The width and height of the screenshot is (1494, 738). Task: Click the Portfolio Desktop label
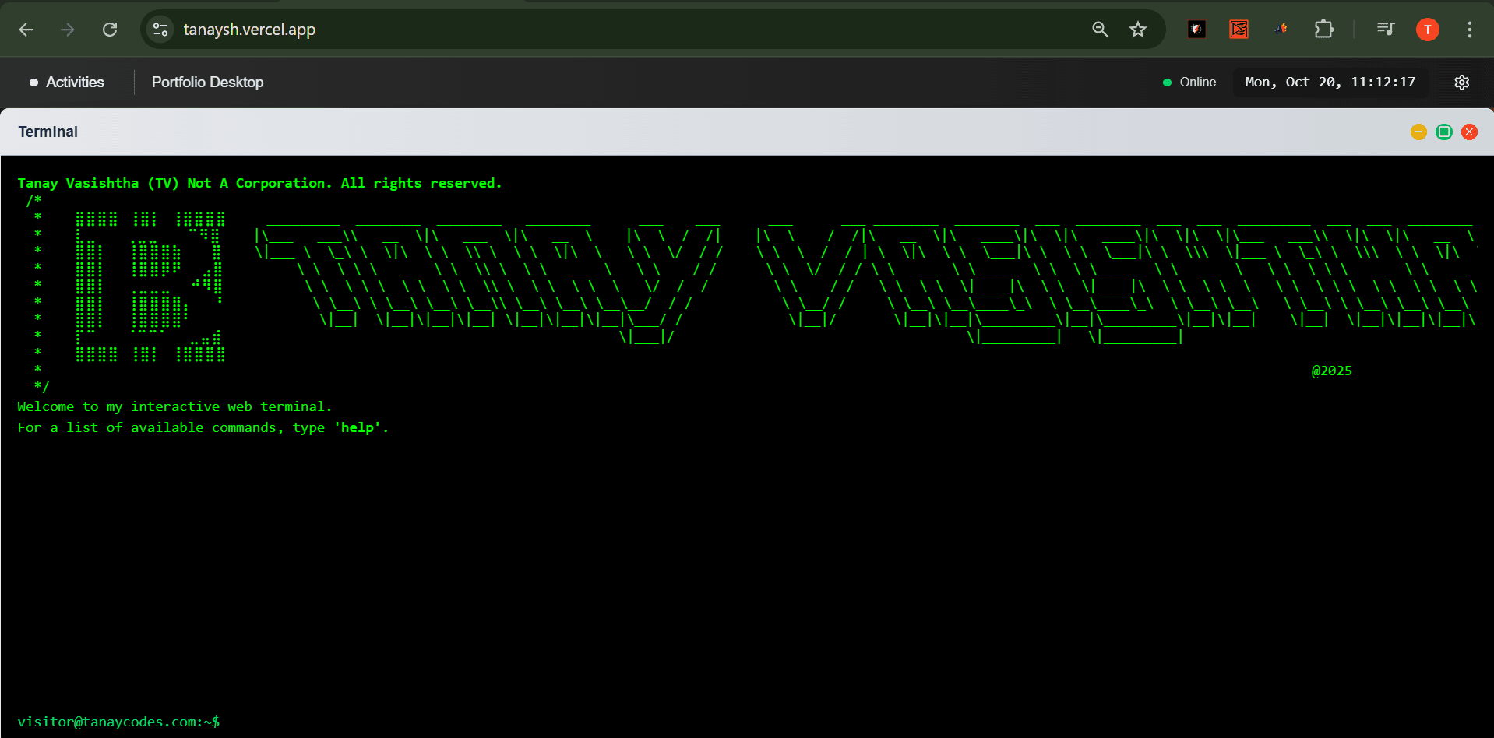click(207, 83)
